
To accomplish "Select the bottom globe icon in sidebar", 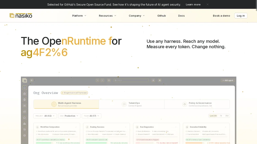I will tap(25, 136).
